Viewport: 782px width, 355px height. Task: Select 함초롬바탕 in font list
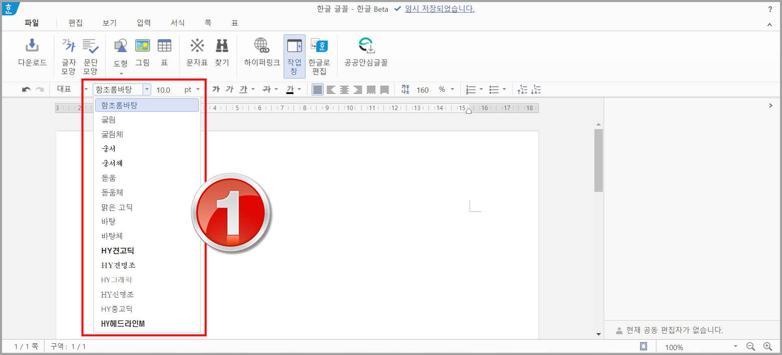147,105
